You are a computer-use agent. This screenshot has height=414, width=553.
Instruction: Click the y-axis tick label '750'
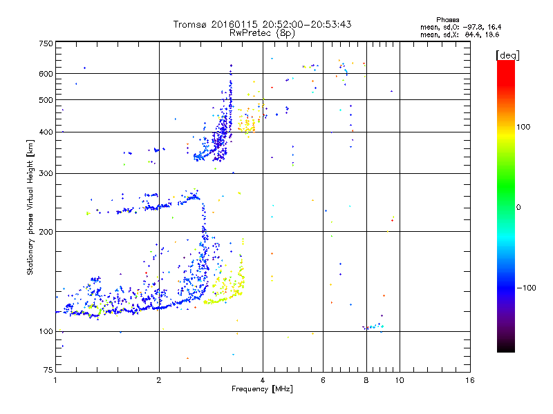[x=46, y=44]
